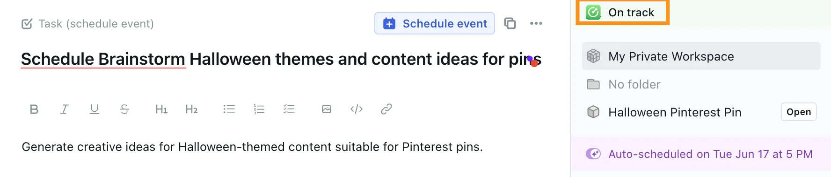This screenshot has width=831, height=177.
Task: Insert a hyperlink
Action: pos(386,109)
